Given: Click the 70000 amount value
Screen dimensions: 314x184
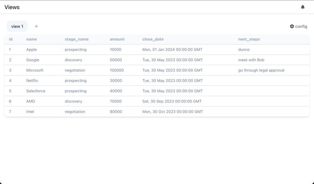Looking at the screenshot, I should coord(116,101).
